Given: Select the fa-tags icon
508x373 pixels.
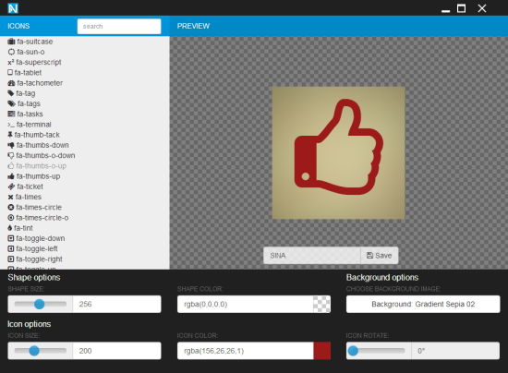Looking at the screenshot, I should (x=24, y=103).
